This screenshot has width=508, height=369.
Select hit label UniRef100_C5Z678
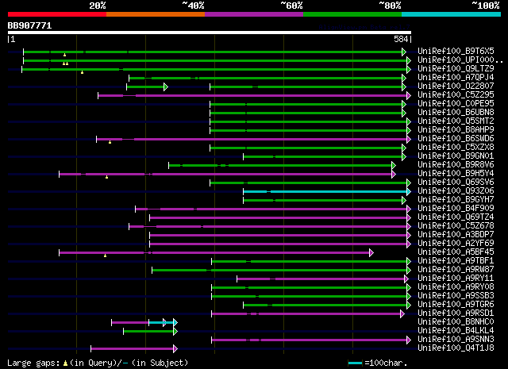point(456,226)
